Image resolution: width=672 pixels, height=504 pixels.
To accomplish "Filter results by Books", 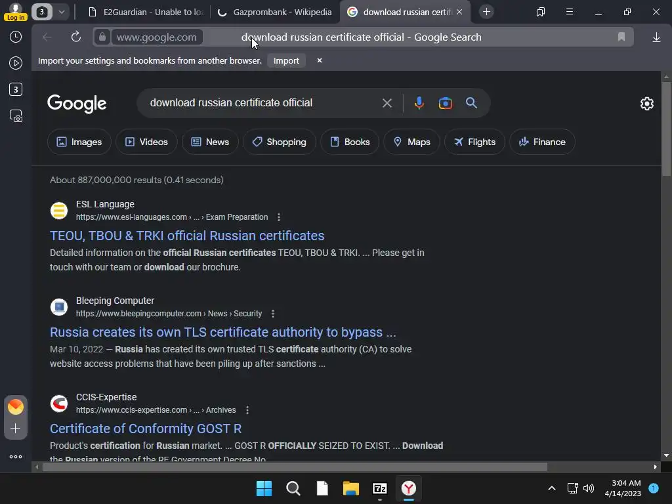I will pyautogui.click(x=350, y=142).
